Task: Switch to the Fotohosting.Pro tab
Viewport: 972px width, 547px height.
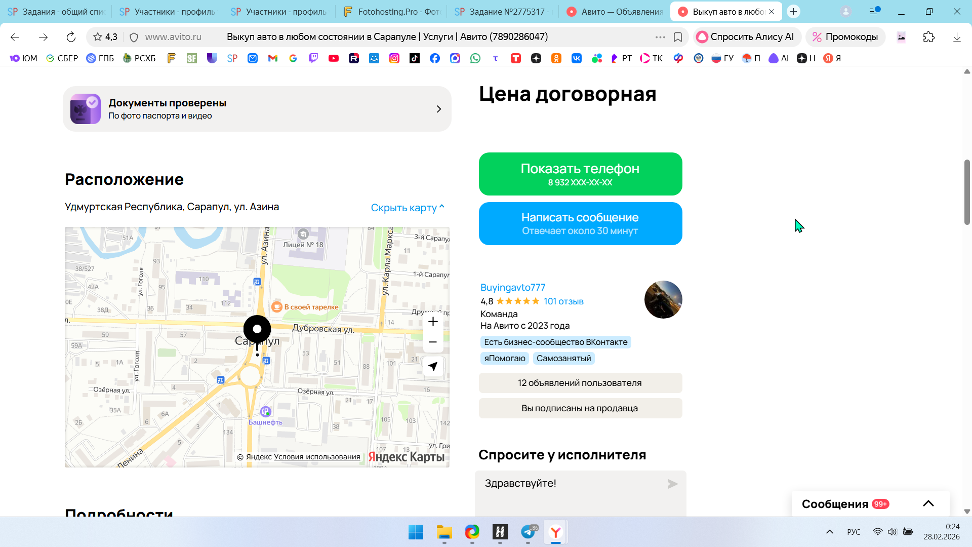Action: point(391,11)
